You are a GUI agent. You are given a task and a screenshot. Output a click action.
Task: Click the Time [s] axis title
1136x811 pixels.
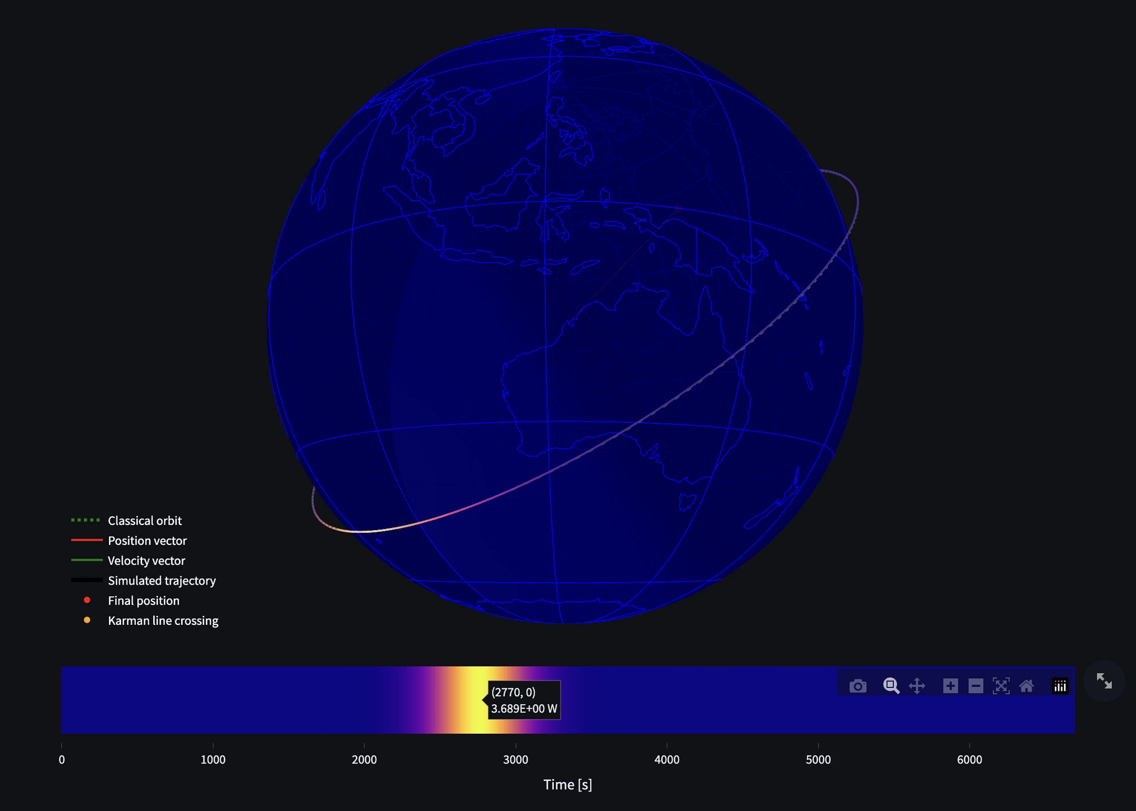(x=567, y=785)
